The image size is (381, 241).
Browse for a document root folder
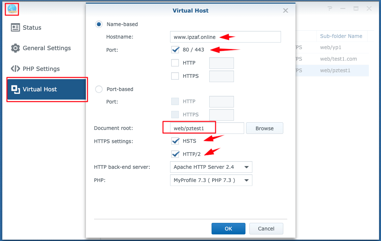point(265,128)
